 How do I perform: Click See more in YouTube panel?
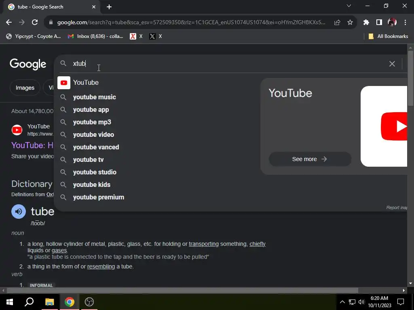pos(310,159)
